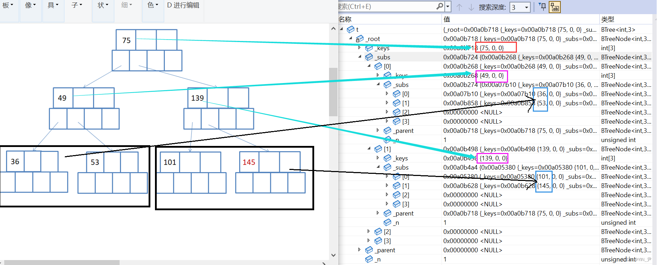Expand [0] in the 0x00a07b10 row
This screenshot has width=657, height=265.
click(387, 93)
